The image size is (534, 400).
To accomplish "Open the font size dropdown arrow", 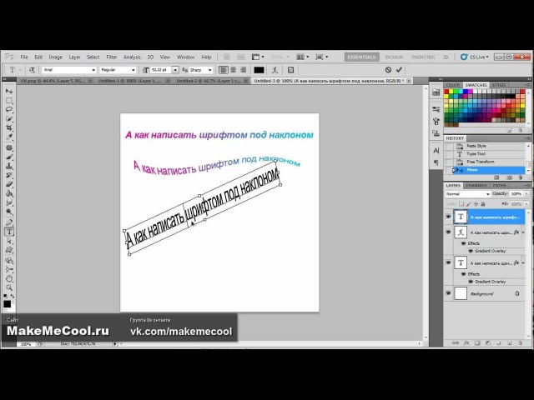I will 175,70.
